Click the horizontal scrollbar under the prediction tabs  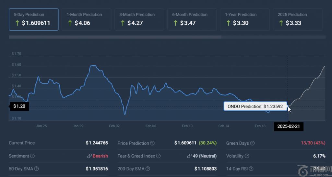(115, 37)
